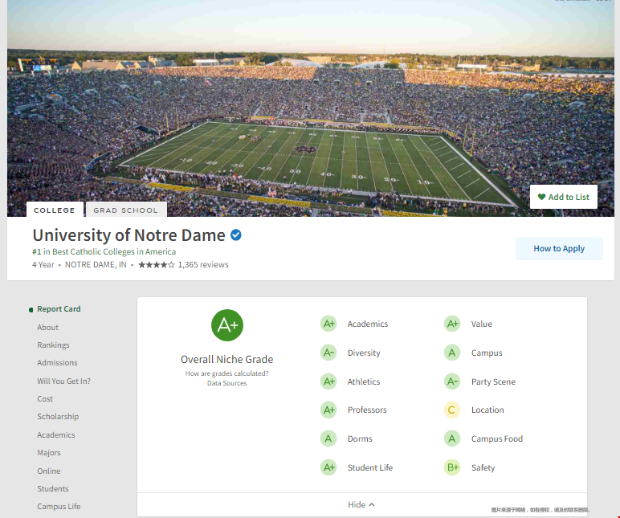Click the Professors grade label
This screenshot has width=620, height=518.
[367, 410]
